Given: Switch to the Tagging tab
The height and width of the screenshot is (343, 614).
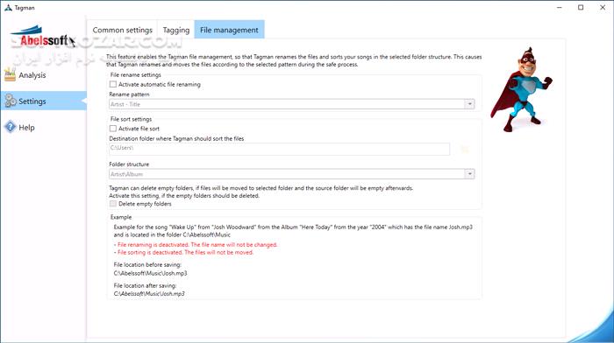Looking at the screenshot, I should pyautogui.click(x=175, y=30).
